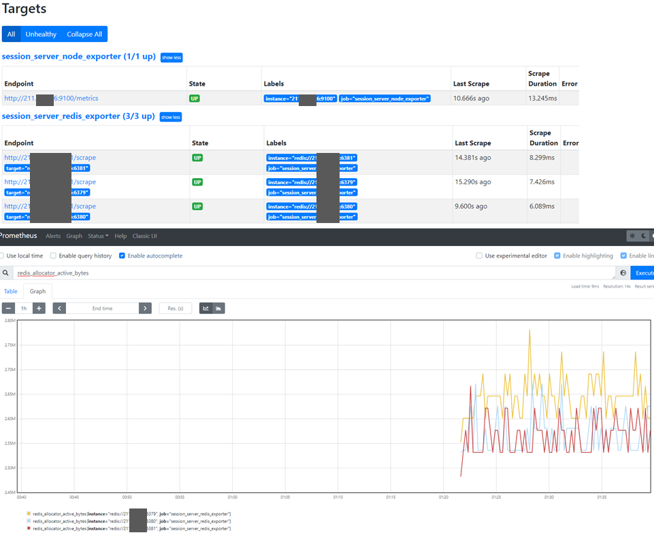The height and width of the screenshot is (535, 654).
Task: Uncheck Enable highlighting
Action: pyautogui.click(x=557, y=256)
